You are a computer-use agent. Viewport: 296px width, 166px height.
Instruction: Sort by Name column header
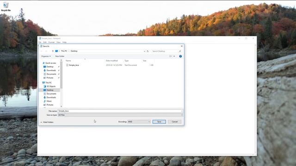68,61
